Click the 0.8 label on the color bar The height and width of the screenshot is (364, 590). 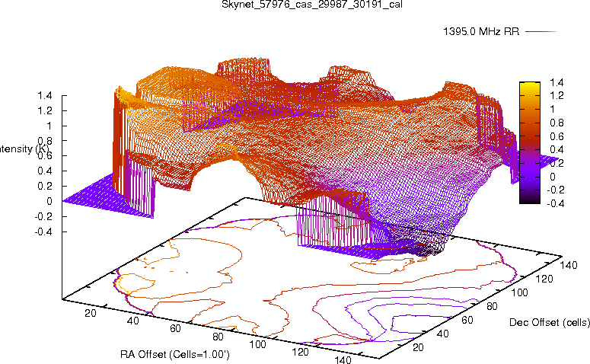click(557, 123)
